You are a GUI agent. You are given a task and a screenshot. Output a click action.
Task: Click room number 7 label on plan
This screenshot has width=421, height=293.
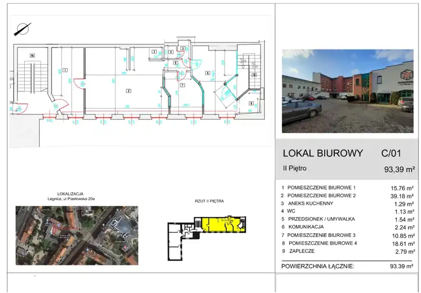[x=182, y=85]
